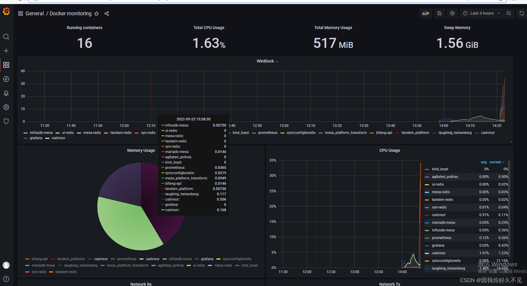527x286 pixels.
Task: Star the Docker monitoring dashboard
Action: pos(96,14)
